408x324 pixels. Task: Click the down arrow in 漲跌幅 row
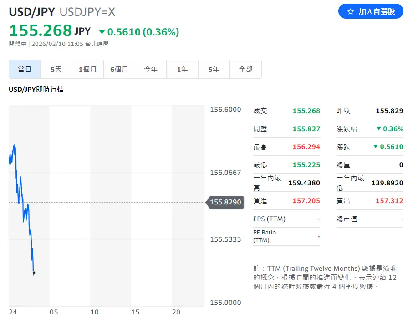[378, 129]
